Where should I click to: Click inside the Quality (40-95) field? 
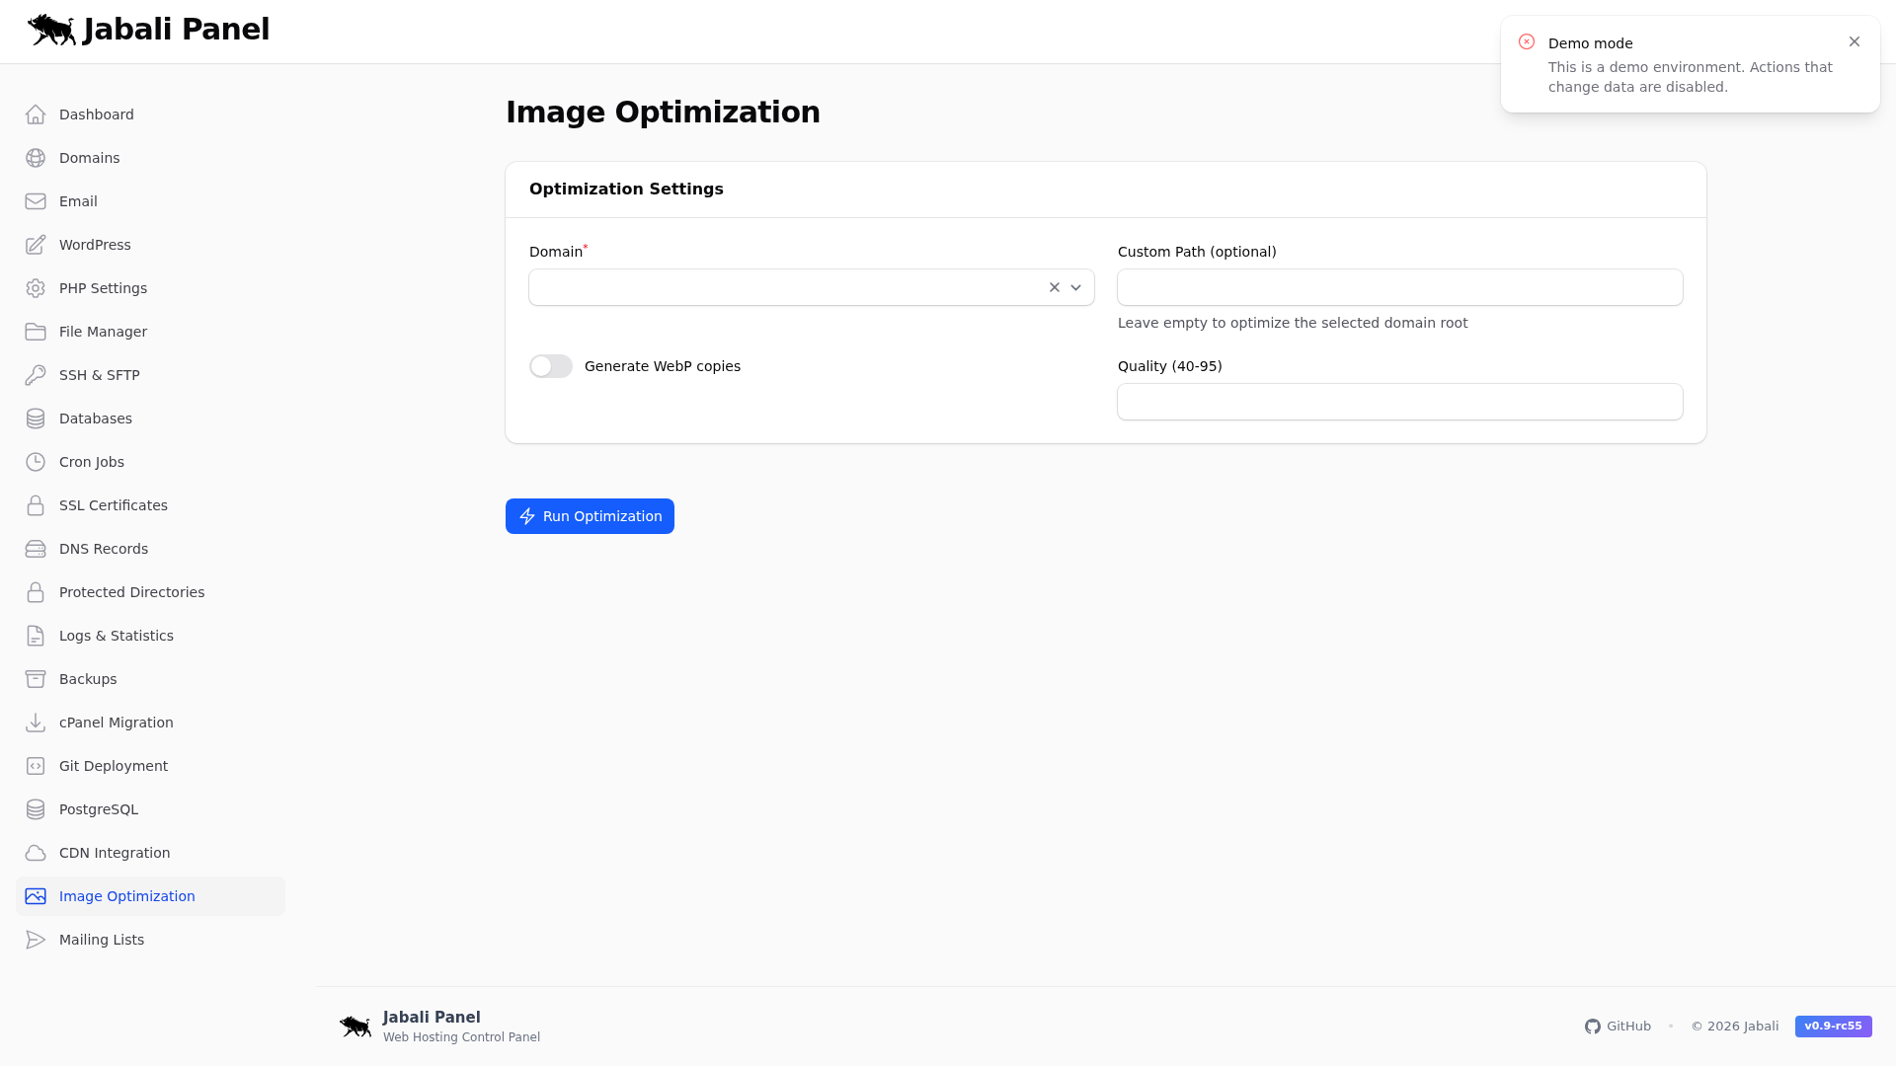point(1399,402)
